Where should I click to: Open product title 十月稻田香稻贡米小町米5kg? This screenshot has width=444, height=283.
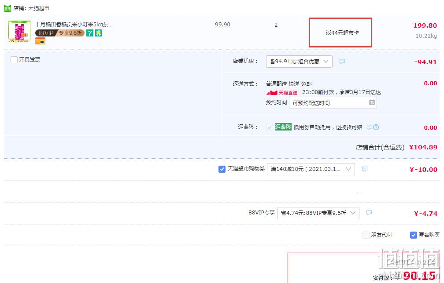74,25
